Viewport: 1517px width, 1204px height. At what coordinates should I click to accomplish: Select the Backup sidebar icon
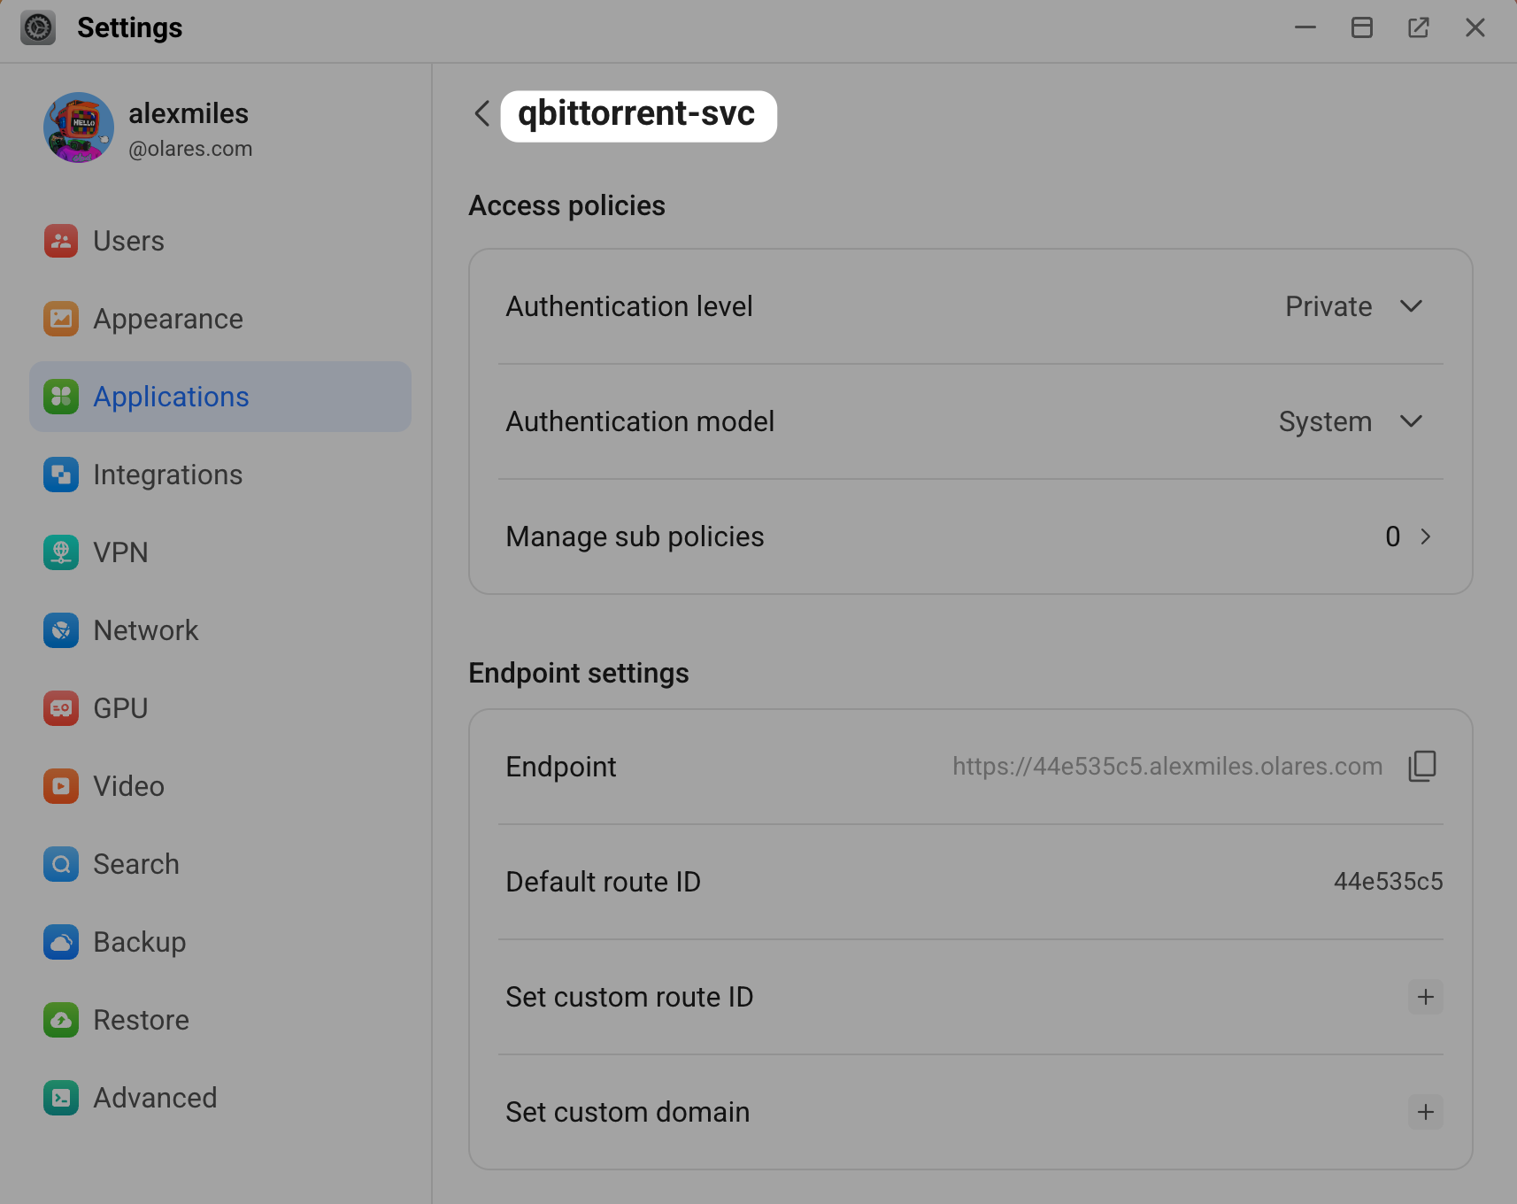(60, 942)
